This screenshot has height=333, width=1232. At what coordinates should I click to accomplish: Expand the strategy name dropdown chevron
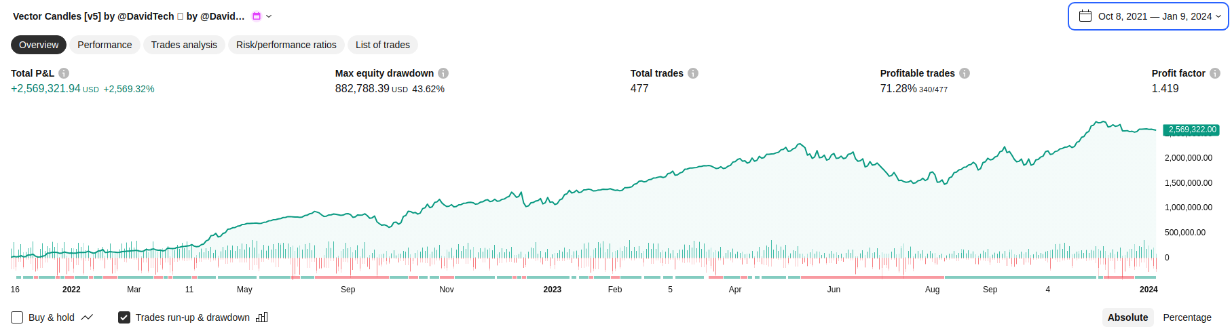[x=269, y=16]
